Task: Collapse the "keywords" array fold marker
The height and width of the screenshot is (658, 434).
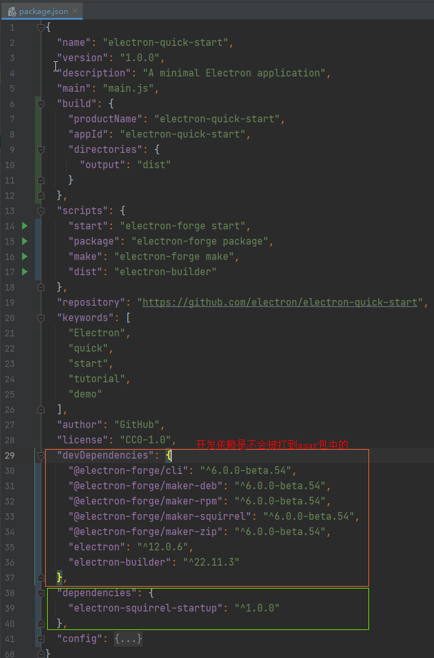Action: click(x=41, y=318)
